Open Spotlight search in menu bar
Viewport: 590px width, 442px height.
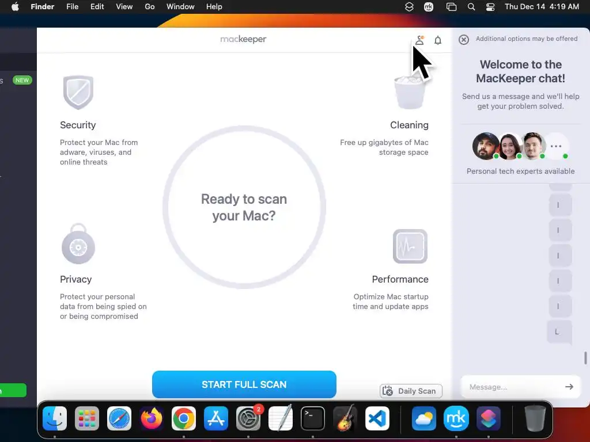[x=471, y=7]
